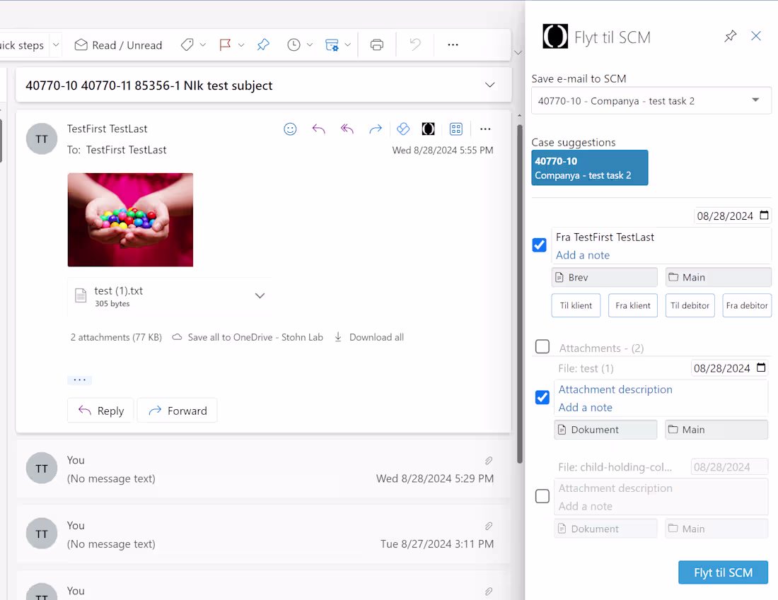This screenshot has width=778, height=600.
Task: Open the Flyt til SCM add-in icon
Action: point(428,129)
